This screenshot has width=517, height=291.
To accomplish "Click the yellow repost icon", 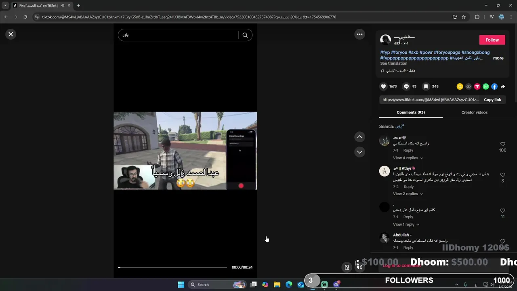I will pos(460,86).
